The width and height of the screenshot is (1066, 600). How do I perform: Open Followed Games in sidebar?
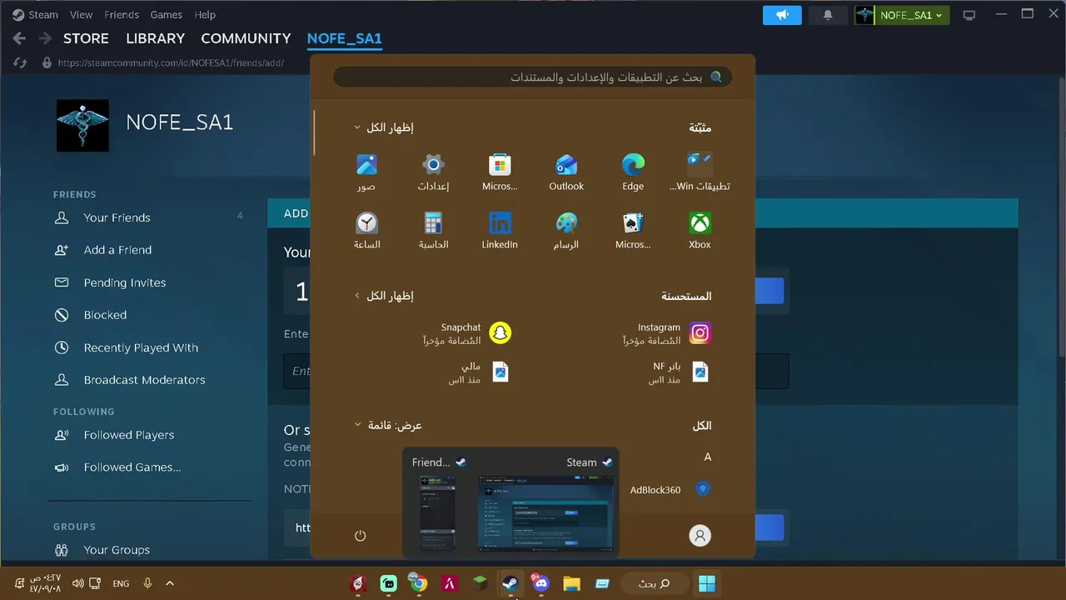(x=132, y=467)
